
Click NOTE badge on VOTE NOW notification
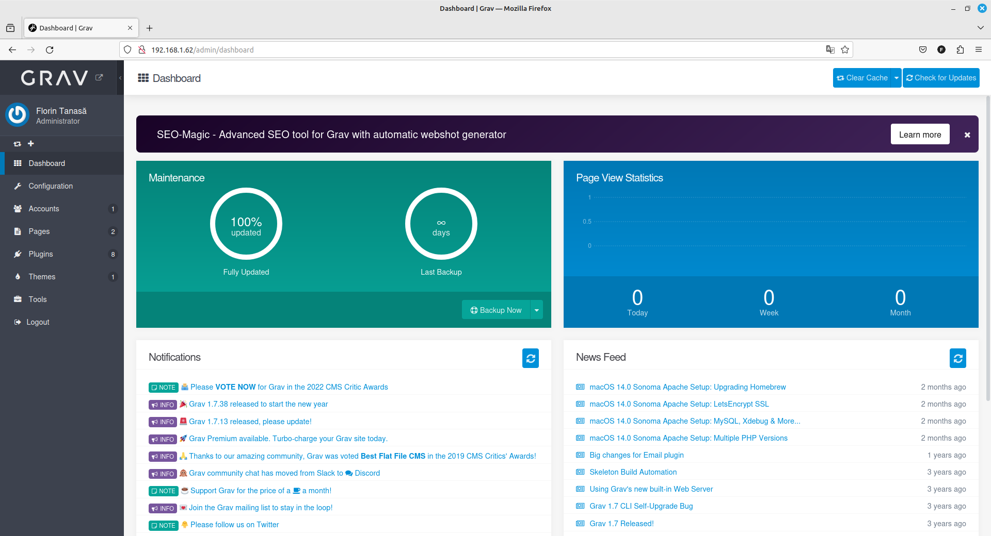[163, 388]
